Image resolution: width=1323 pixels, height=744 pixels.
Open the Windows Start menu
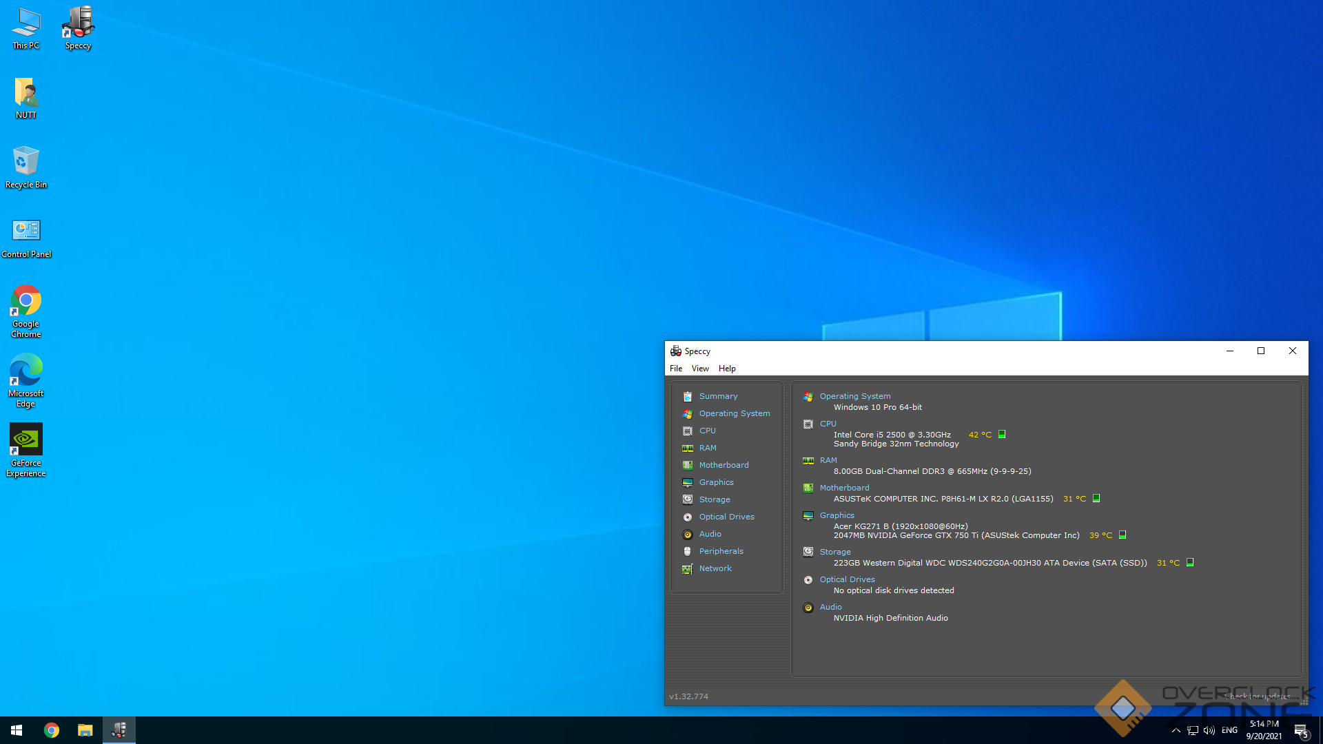point(17,730)
